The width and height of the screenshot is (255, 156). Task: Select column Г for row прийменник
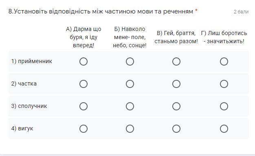[x=224, y=62]
